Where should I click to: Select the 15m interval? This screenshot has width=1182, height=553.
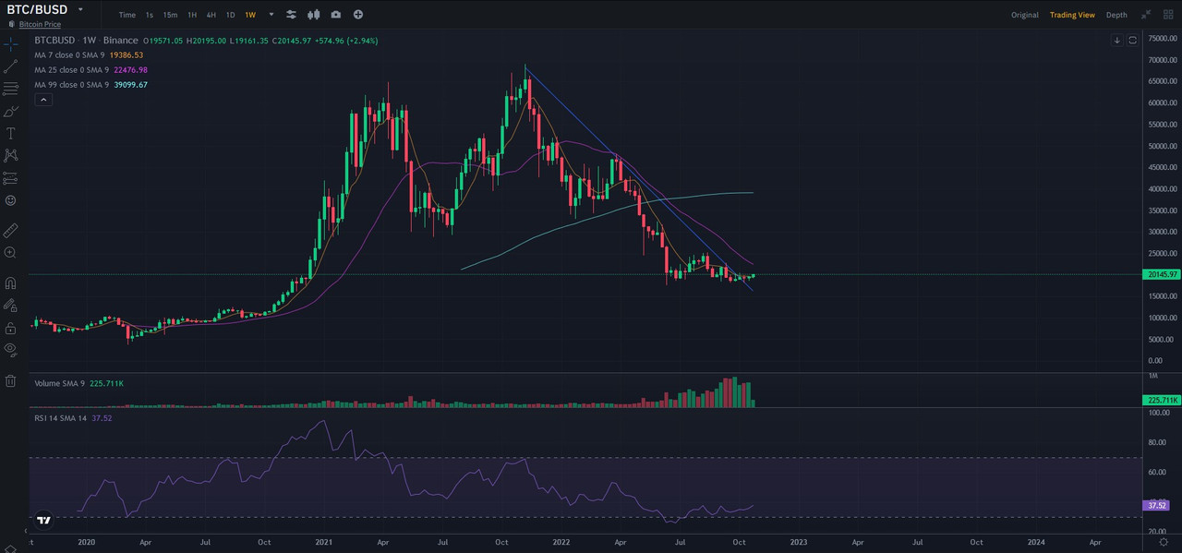point(170,15)
